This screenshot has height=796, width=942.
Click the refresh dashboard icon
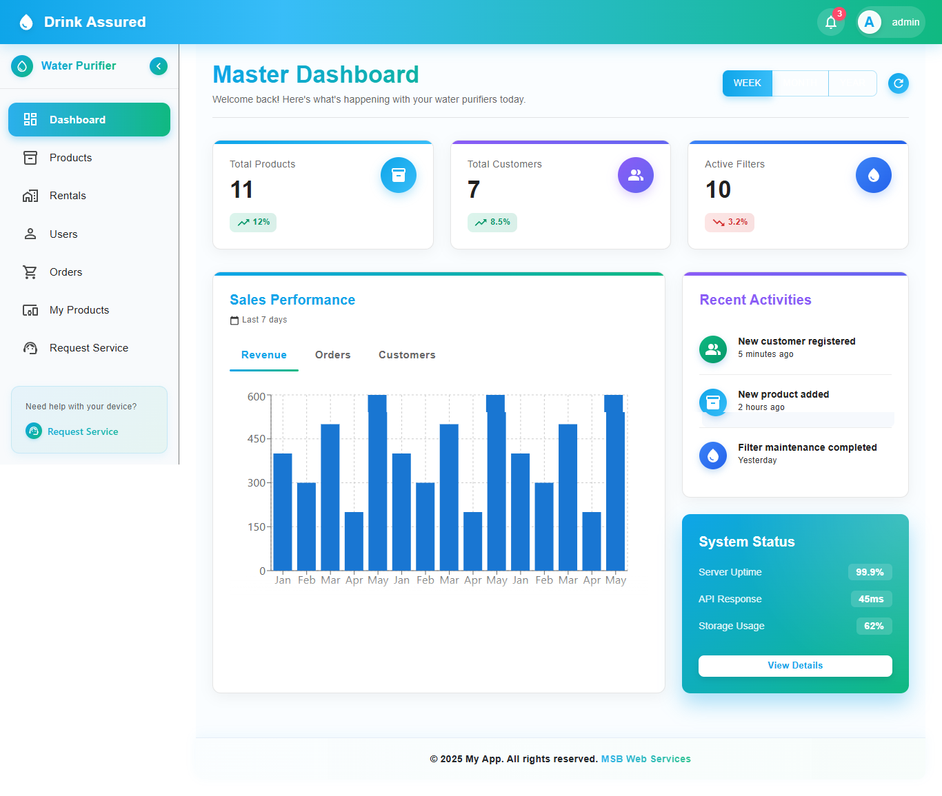[898, 83]
